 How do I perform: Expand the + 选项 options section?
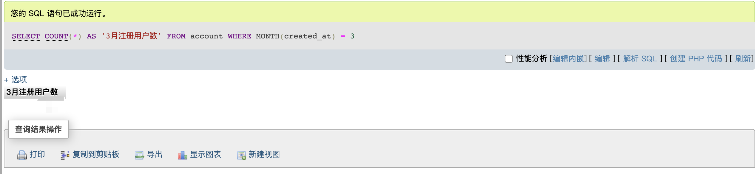16,80
